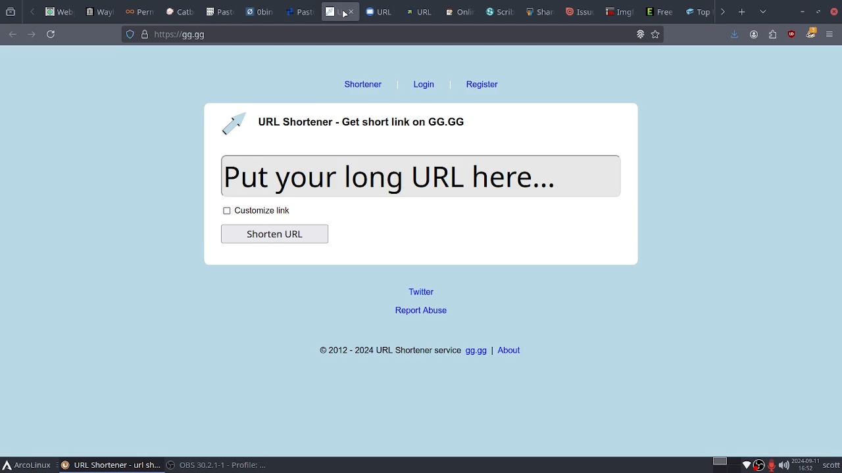Open the uBlock Origin extension icon
The height and width of the screenshot is (473, 842).
(x=792, y=34)
